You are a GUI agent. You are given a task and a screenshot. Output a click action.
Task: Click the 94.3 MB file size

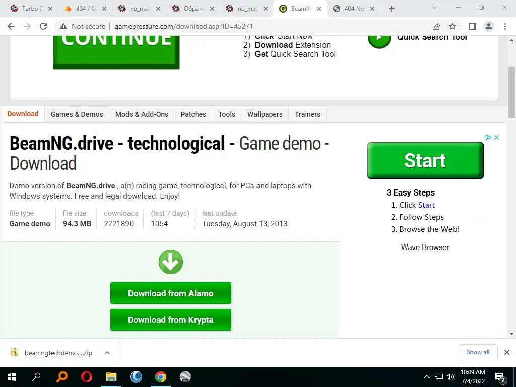(77, 223)
